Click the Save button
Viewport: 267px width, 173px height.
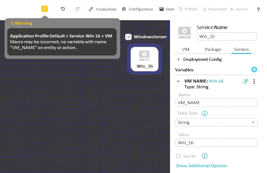point(167,9)
